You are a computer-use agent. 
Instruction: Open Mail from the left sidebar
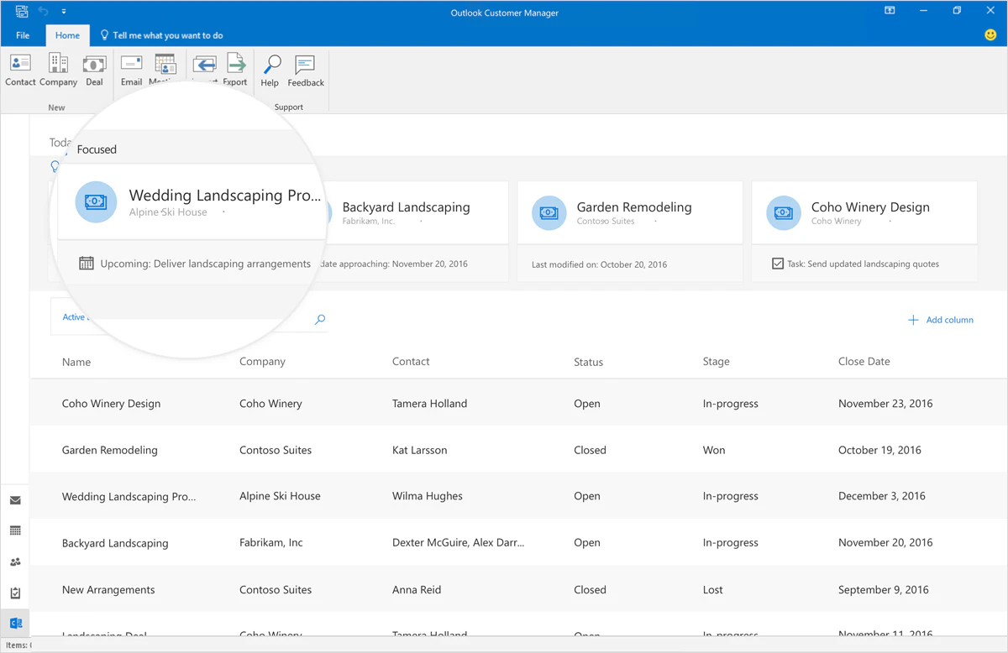coord(15,499)
